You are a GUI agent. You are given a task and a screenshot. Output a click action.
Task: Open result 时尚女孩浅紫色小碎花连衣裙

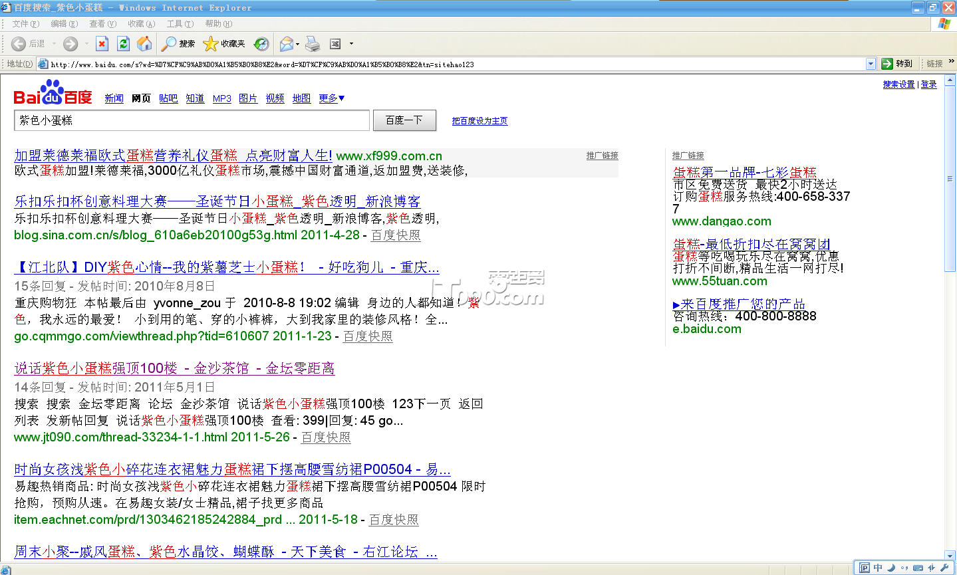tap(232, 469)
